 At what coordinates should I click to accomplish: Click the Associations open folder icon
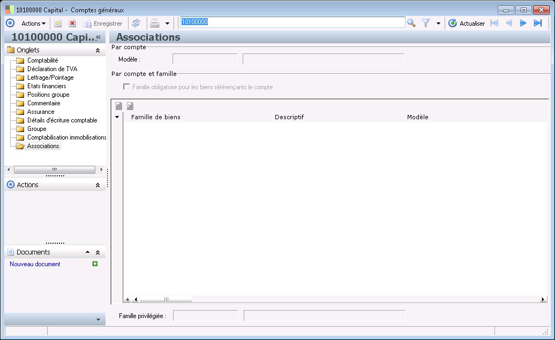(x=20, y=146)
